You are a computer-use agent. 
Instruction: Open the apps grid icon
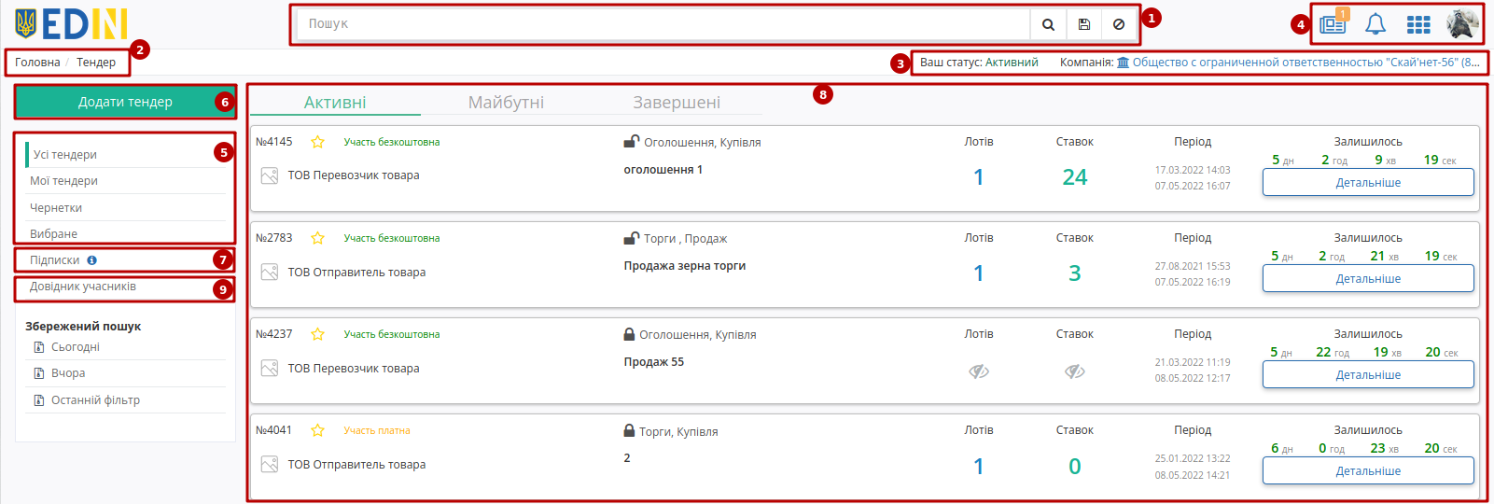1418,25
